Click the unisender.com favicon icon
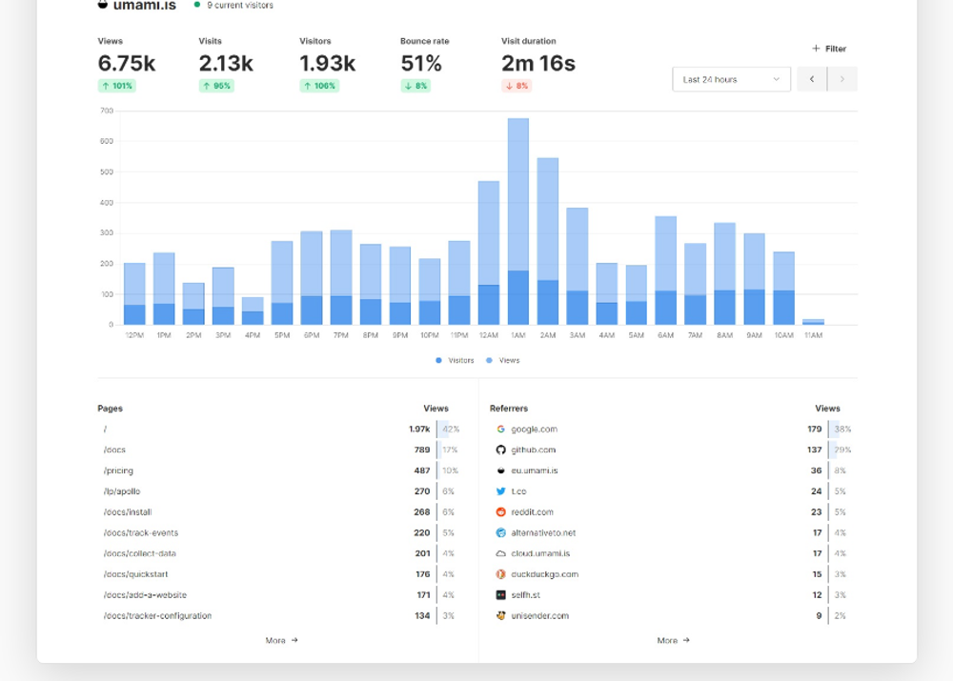Viewport: 953px width, 681px height. pos(501,615)
